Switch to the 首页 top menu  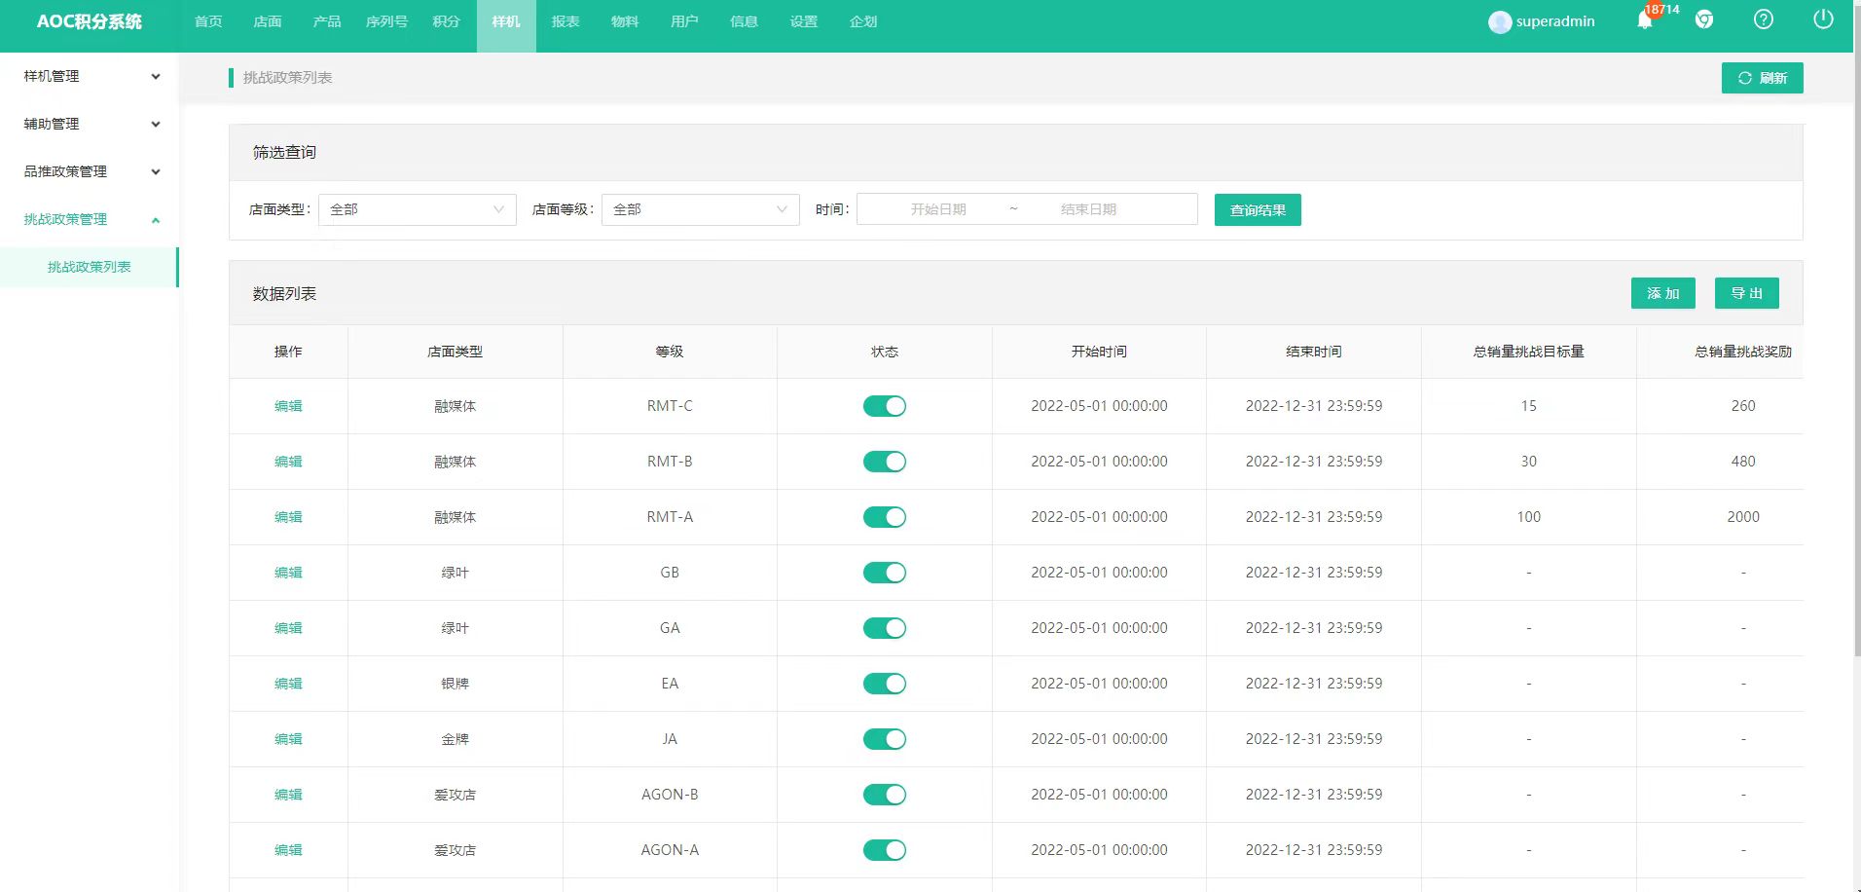[x=208, y=21]
